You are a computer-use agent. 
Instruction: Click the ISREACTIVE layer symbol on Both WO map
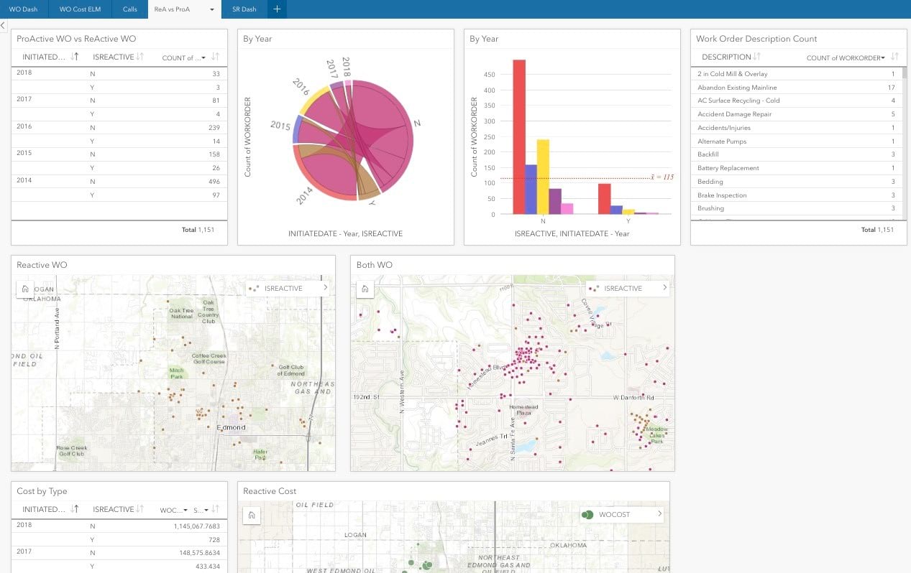[x=593, y=289]
